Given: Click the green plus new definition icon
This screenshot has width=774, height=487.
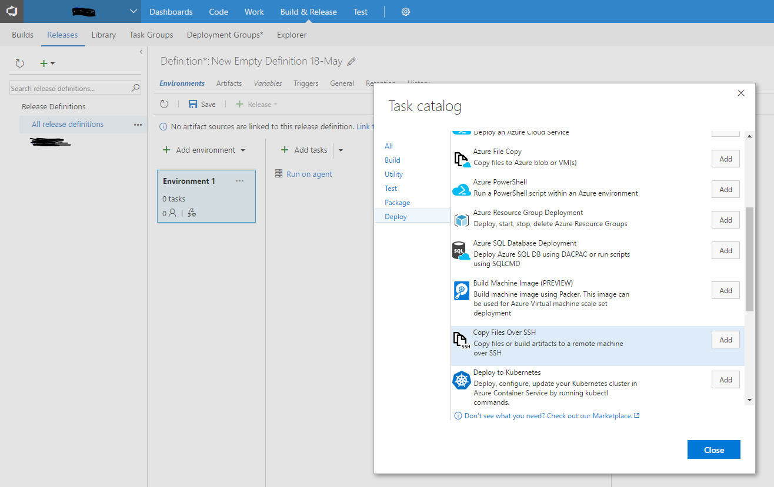Looking at the screenshot, I should pyautogui.click(x=44, y=63).
